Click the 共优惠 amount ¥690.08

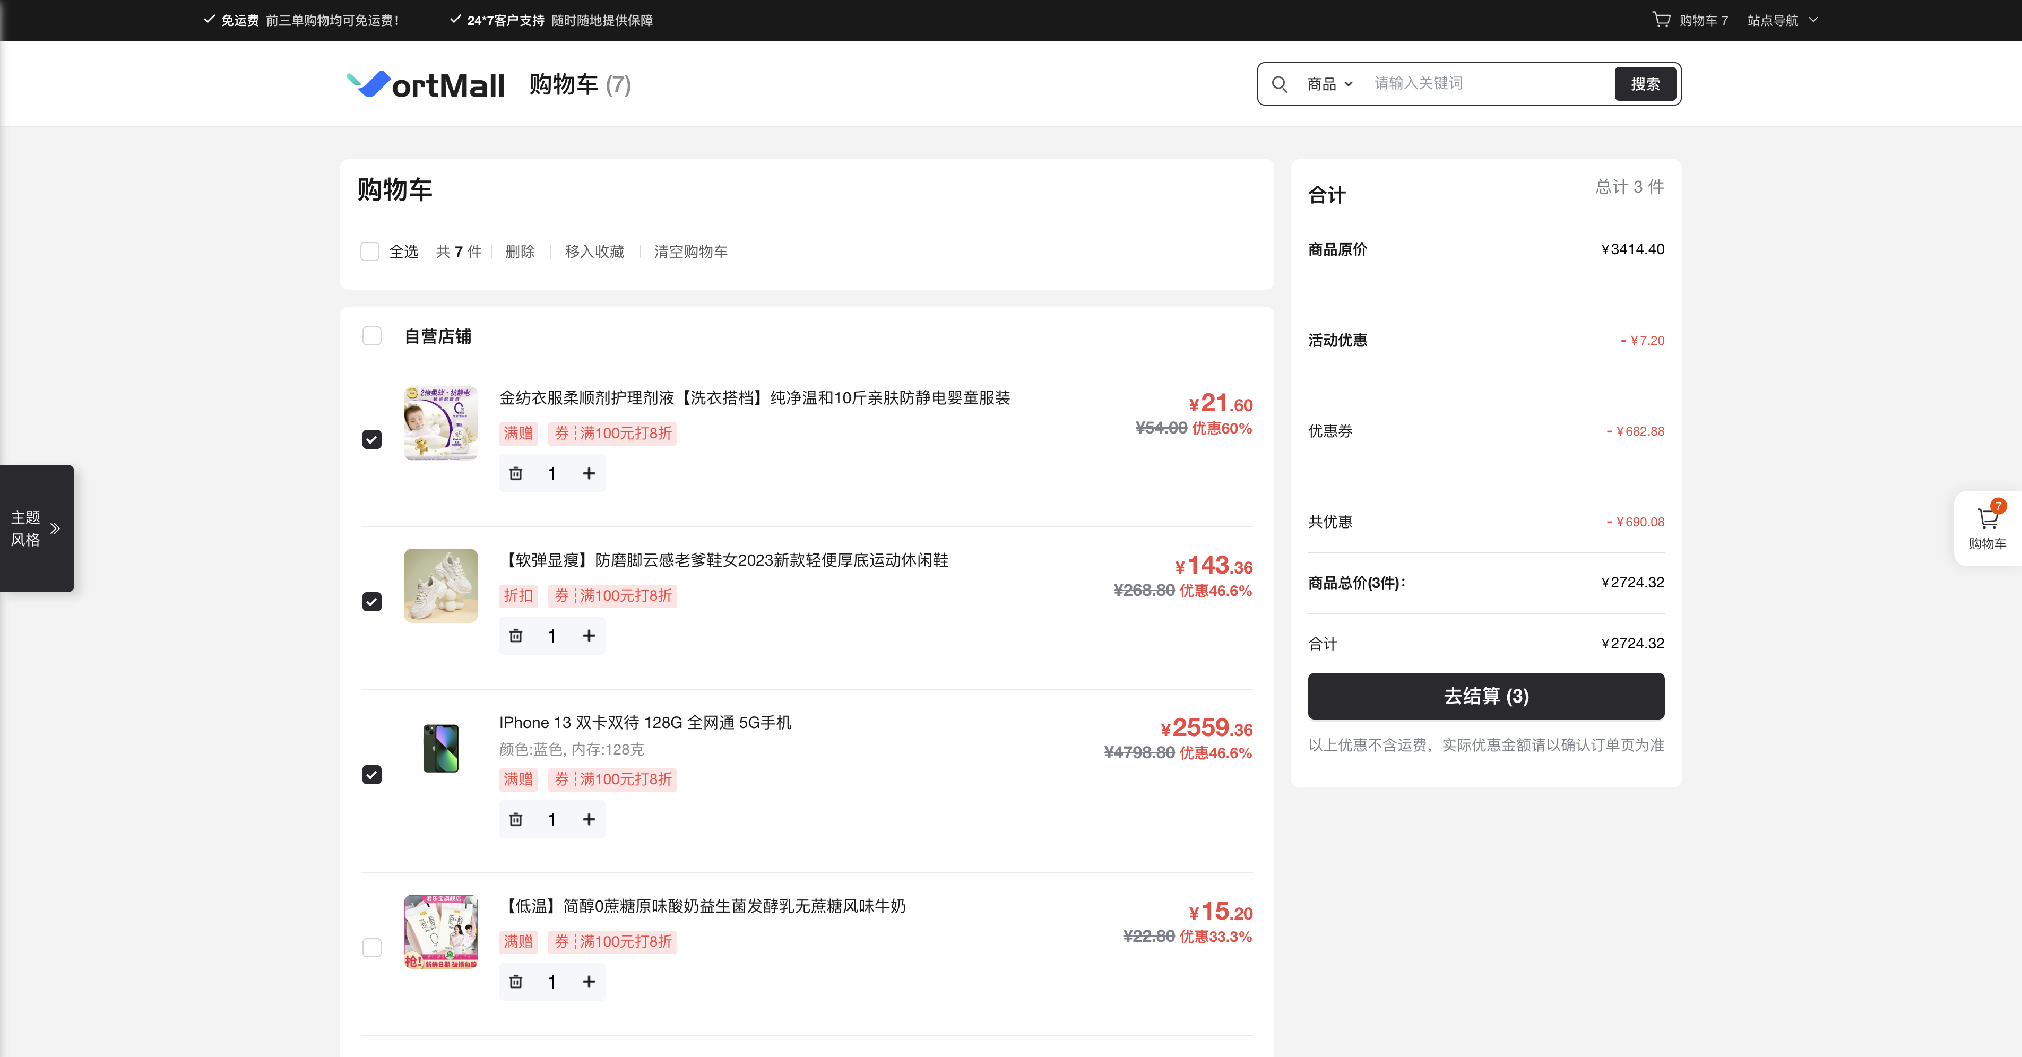tap(1635, 522)
